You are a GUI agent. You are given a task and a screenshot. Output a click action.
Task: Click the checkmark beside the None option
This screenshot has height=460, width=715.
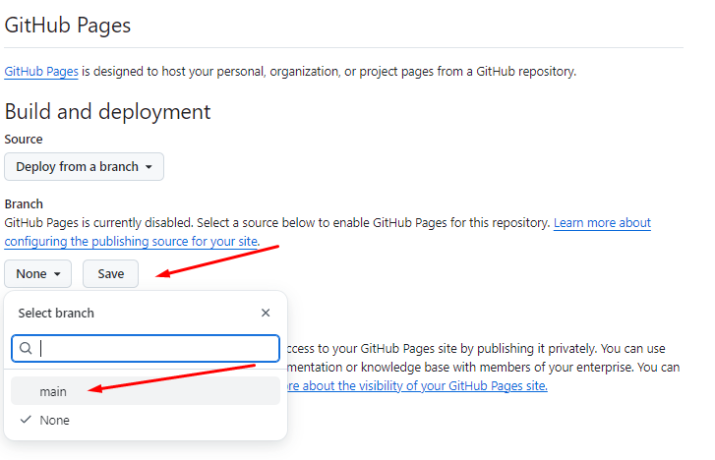point(26,420)
